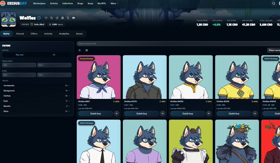Add Wolfies #3216 to cart with plus

coord(255,113)
